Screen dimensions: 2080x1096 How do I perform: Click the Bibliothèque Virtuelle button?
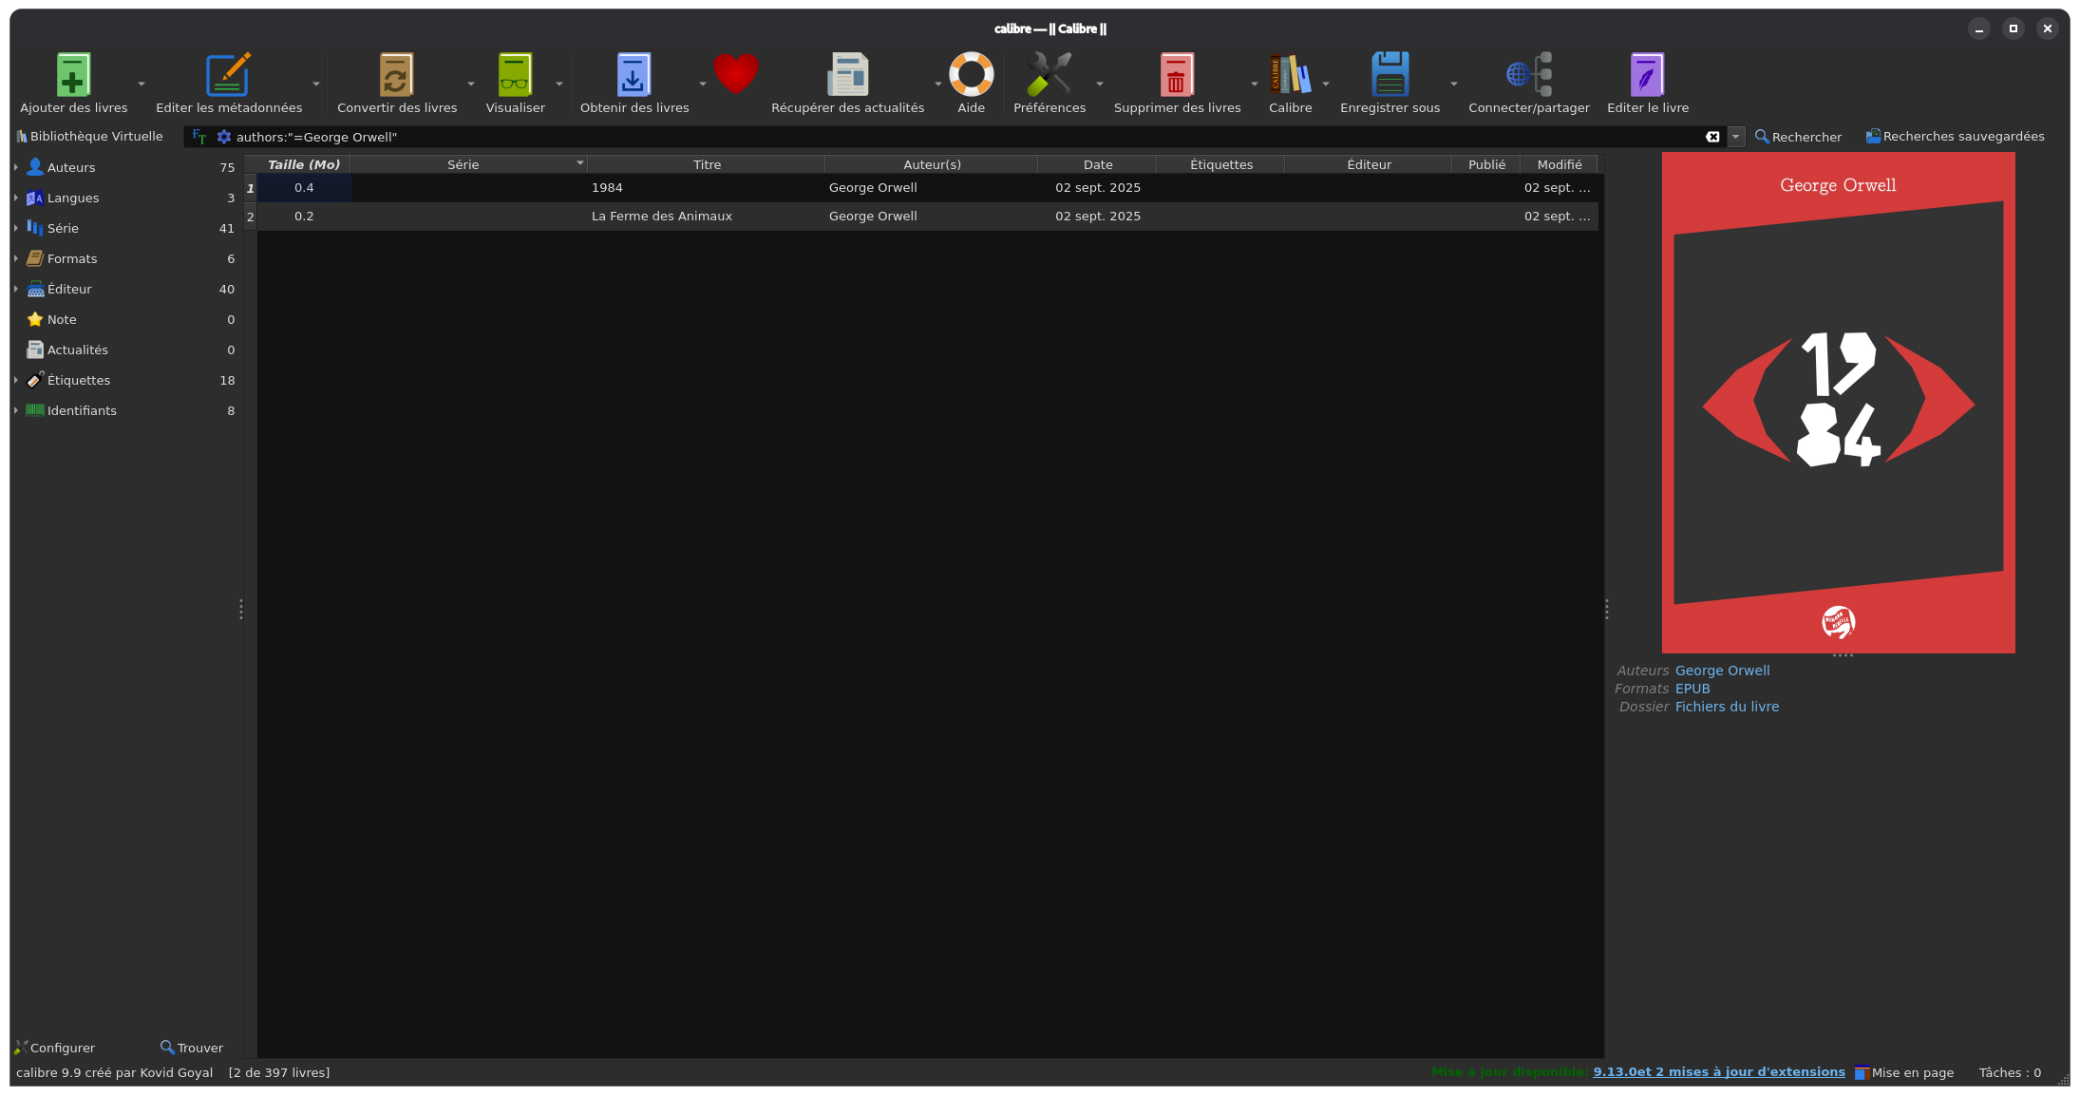pyautogui.click(x=89, y=137)
